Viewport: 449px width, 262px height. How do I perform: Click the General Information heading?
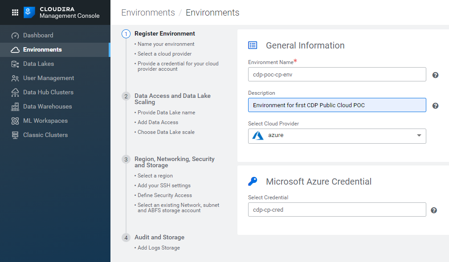(305, 45)
